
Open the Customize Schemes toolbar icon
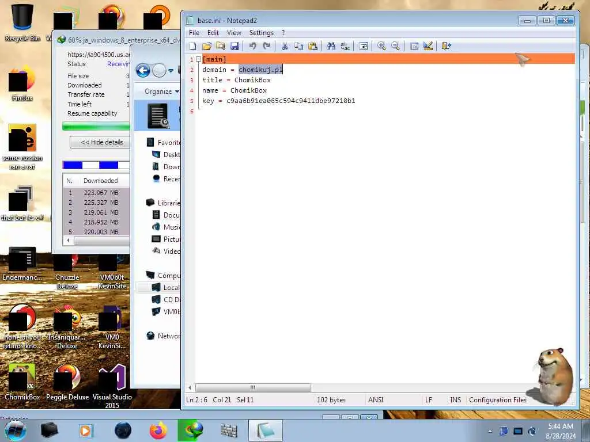click(428, 46)
